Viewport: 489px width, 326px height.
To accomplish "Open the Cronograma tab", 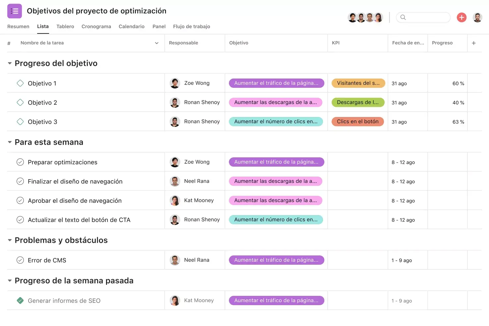I will tap(96, 27).
